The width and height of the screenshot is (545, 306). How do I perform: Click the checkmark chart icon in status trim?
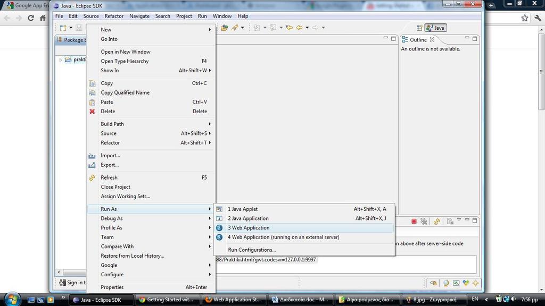[456, 283]
